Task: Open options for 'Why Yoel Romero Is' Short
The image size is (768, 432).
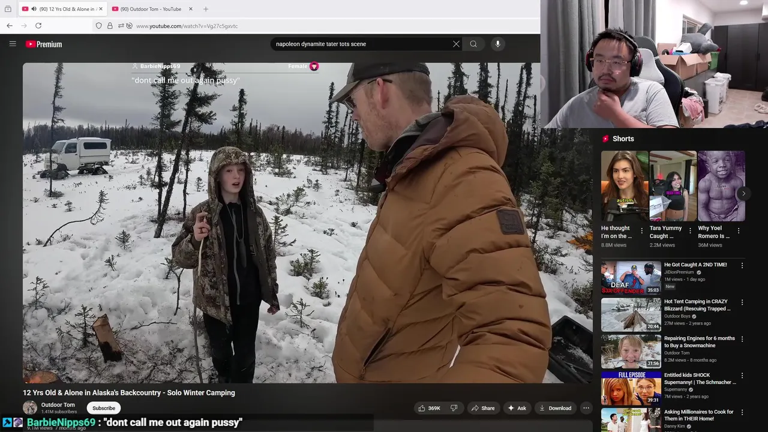Action: [739, 230]
